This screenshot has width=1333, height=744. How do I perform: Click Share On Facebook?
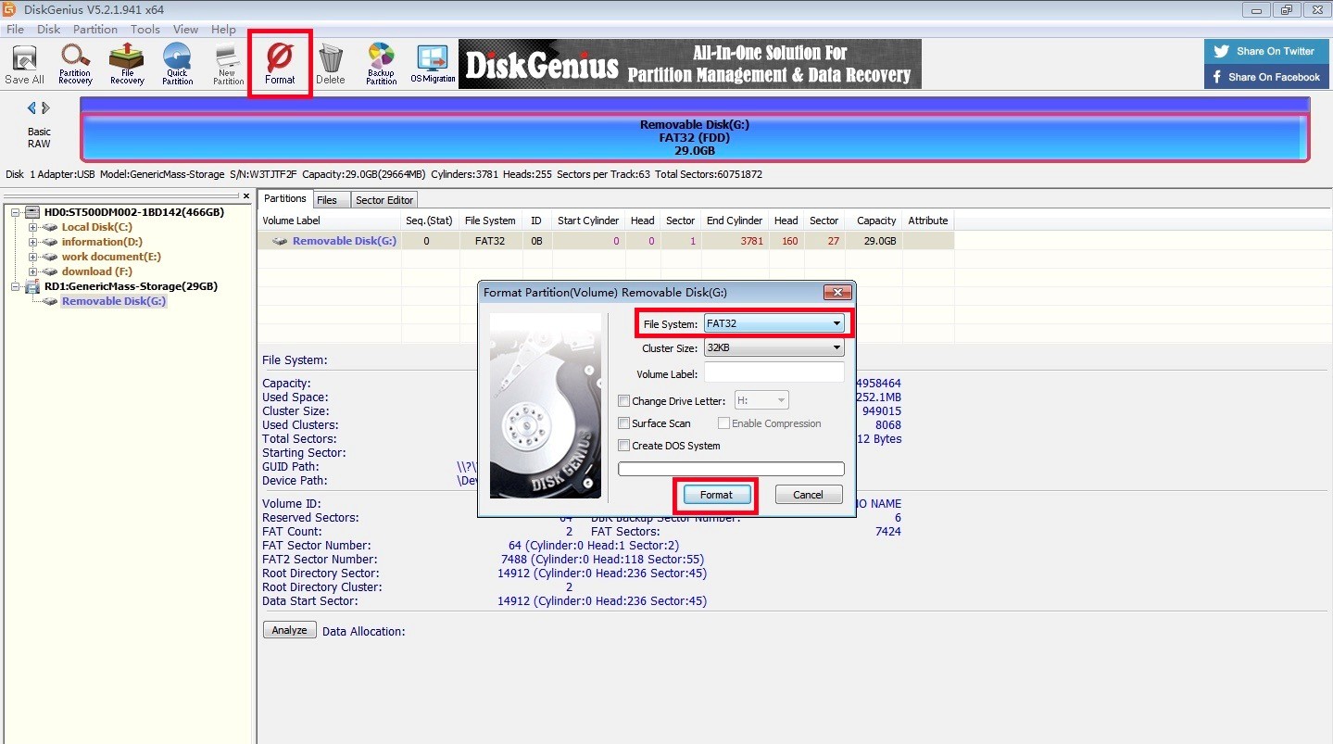(1265, 77)
